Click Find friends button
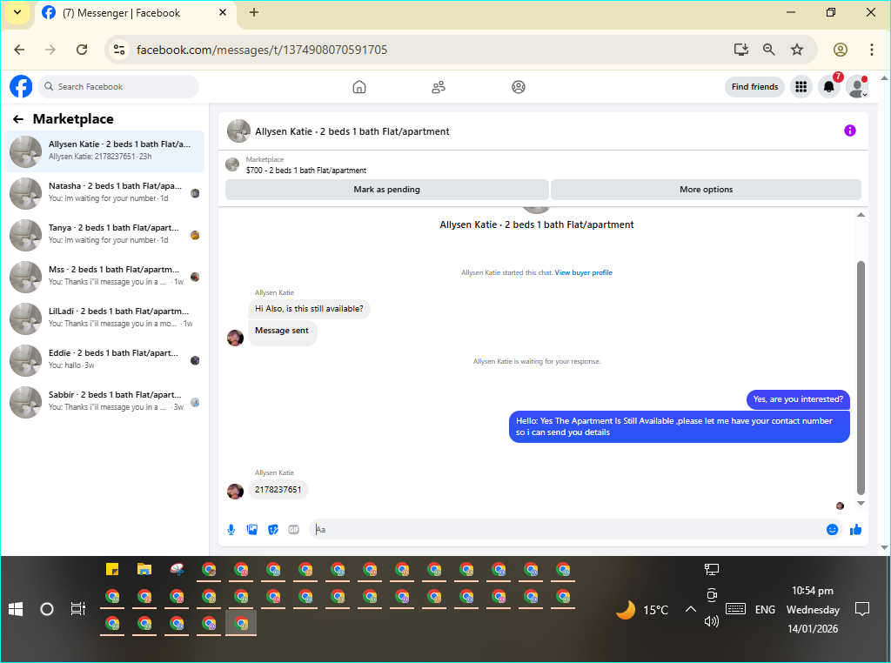 pyautogui.click(x=754, y=87)
